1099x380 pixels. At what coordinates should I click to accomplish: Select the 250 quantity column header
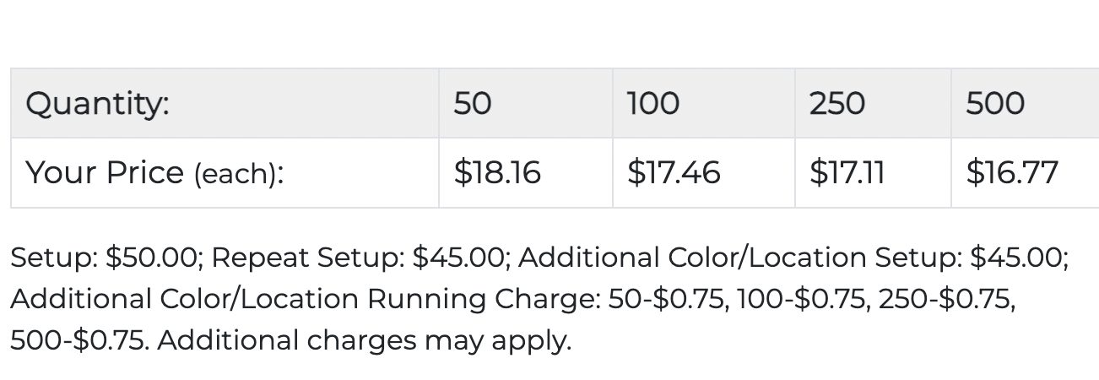pos(873,103)
